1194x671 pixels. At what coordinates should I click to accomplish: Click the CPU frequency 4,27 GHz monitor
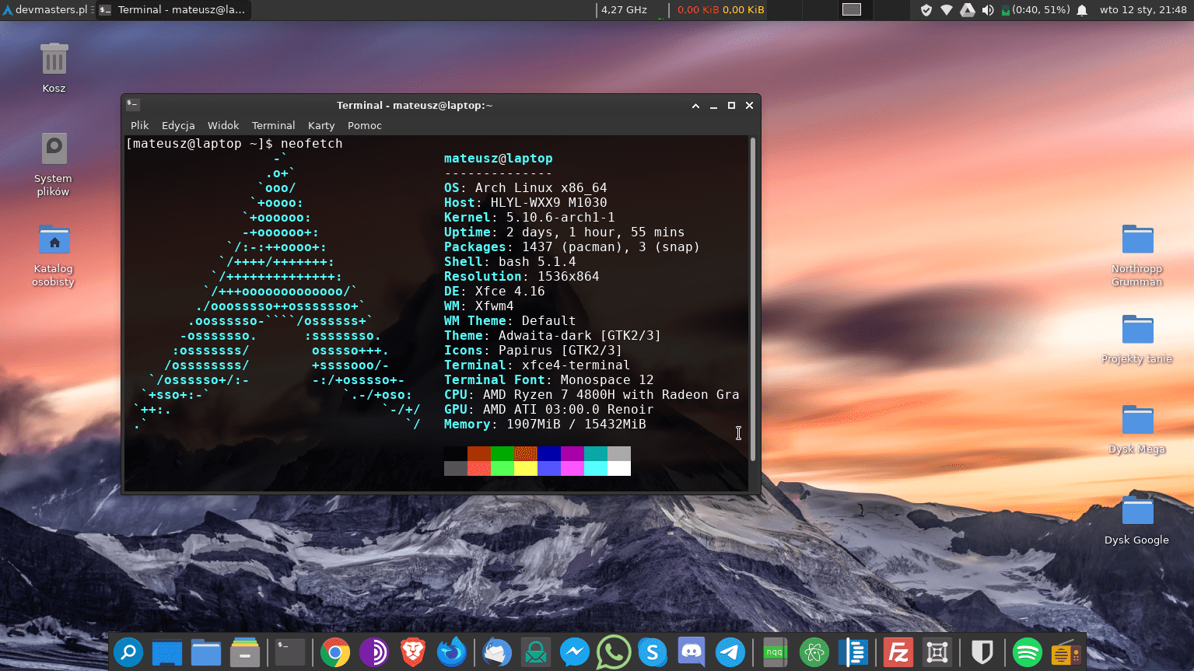click(624, 9)
